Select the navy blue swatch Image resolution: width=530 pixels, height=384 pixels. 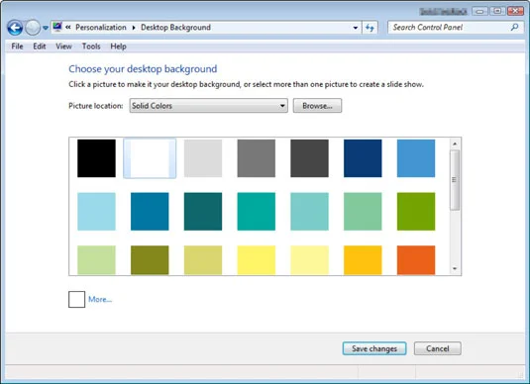tap(363, 158)
